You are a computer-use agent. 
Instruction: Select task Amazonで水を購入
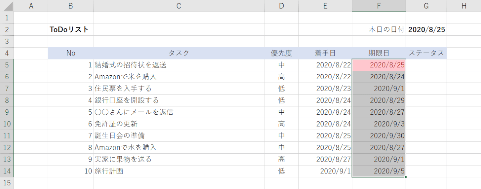179,148
